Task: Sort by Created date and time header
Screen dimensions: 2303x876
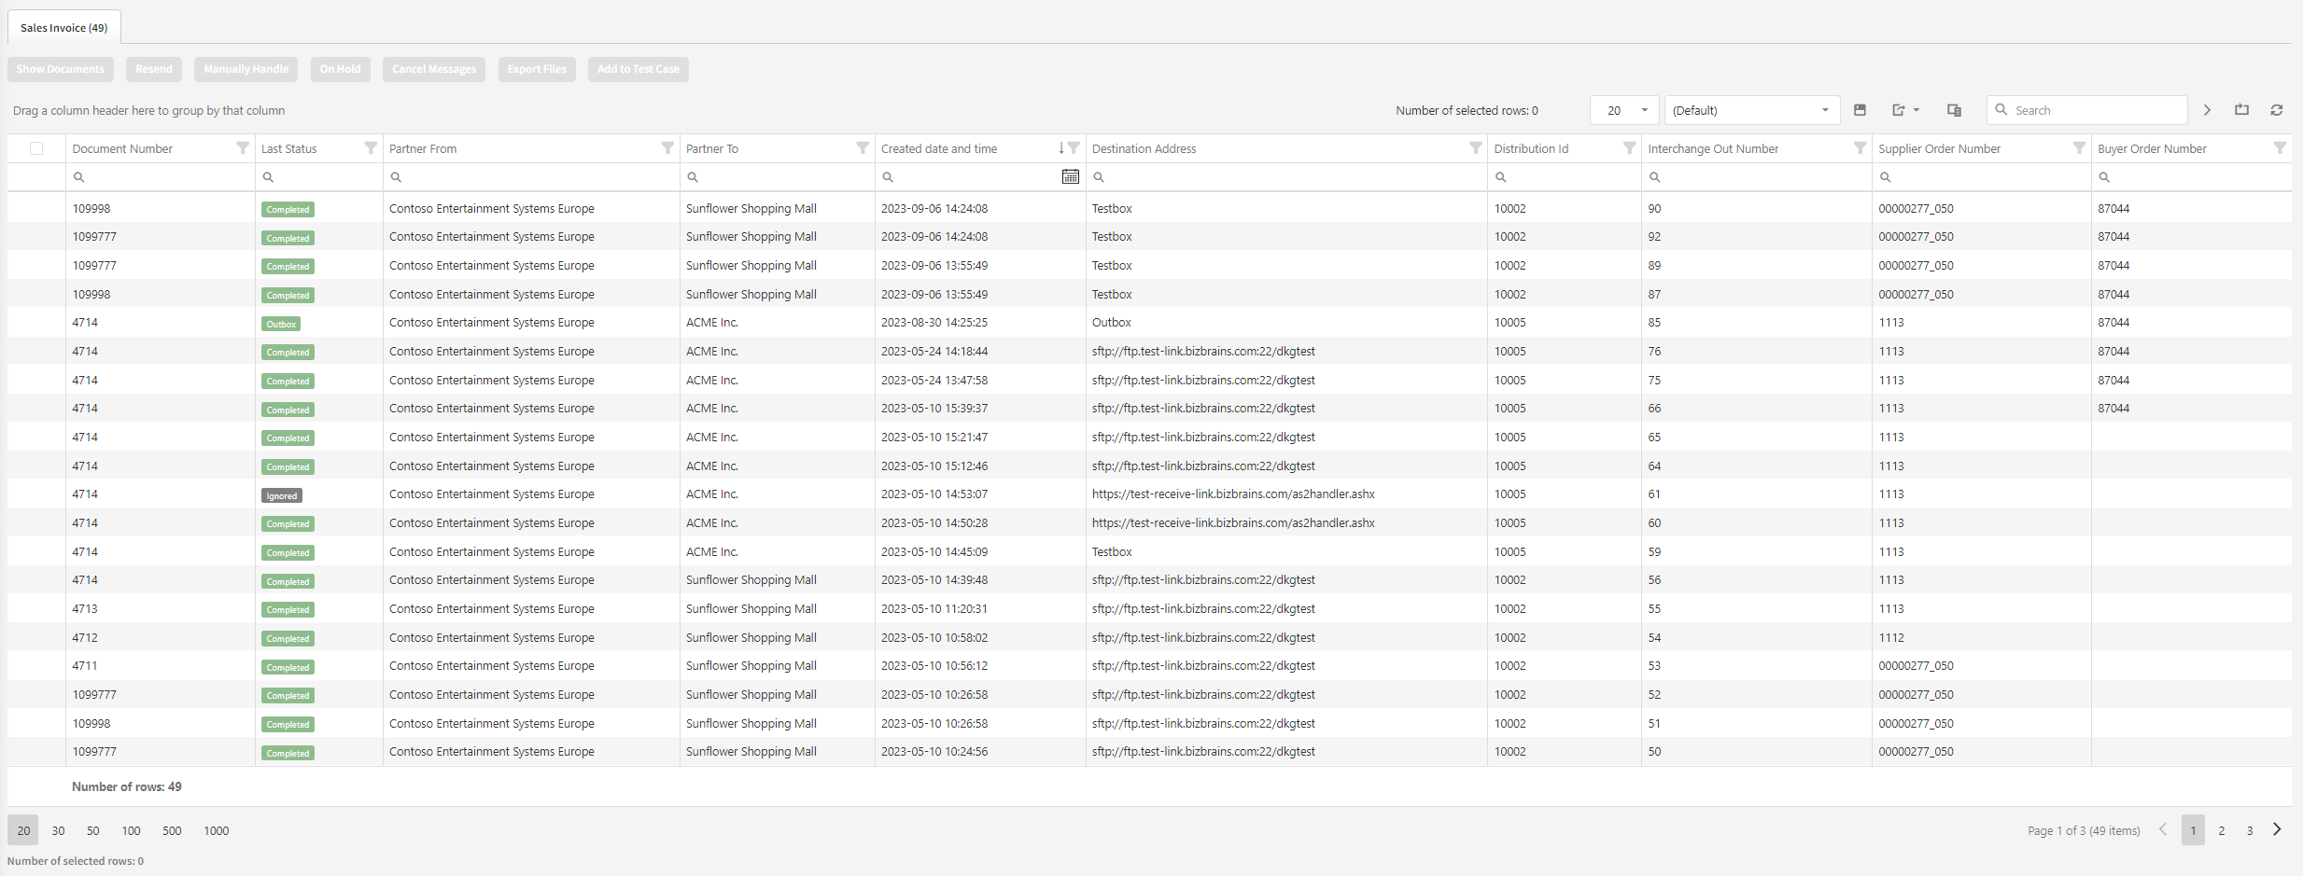Action: (939, 148)
